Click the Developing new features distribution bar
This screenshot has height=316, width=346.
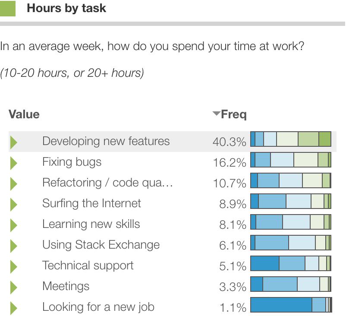pyautogui.click(x=290, y=139)
